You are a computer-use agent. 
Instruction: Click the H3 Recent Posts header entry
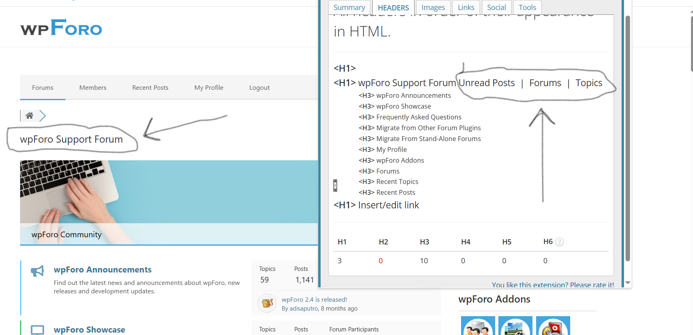pos(387,192)
